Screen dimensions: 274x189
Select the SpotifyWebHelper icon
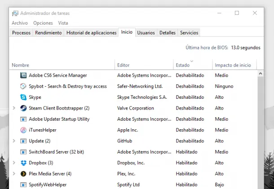point(23,185)
